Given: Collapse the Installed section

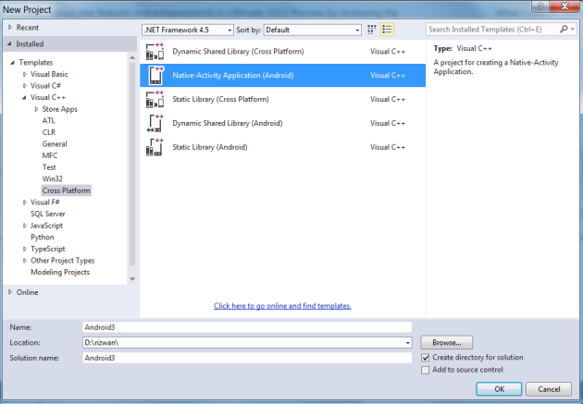Looking at the screenshot, I should (x=9, y=43).
